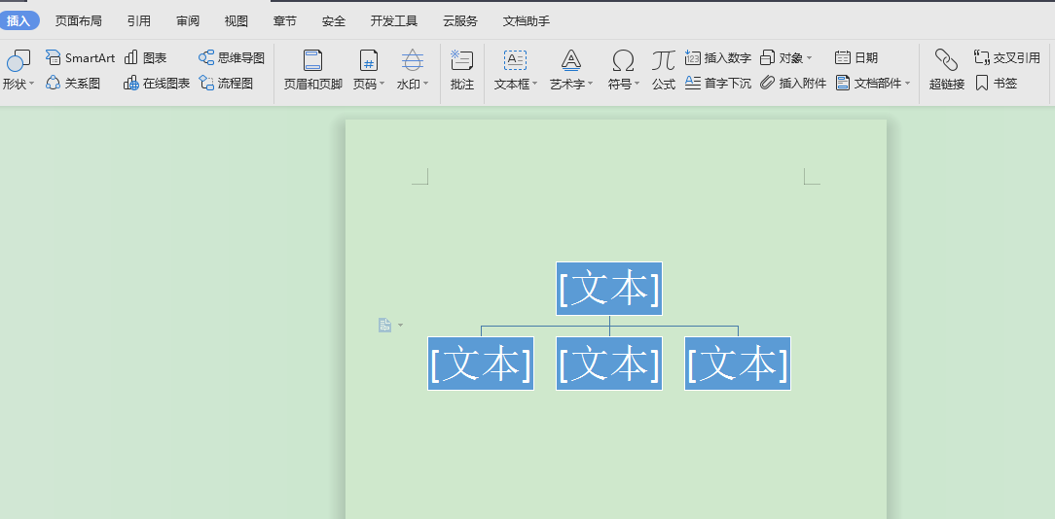Insert a formula (公式)

[664, 70]
